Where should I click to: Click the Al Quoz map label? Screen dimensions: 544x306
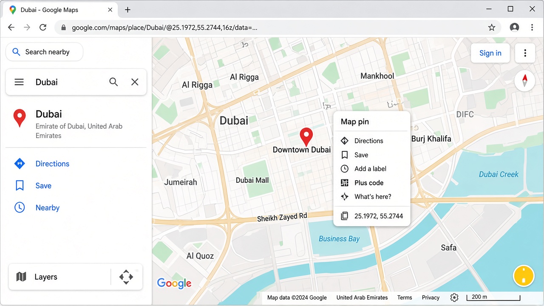click(x=200, y=256)
